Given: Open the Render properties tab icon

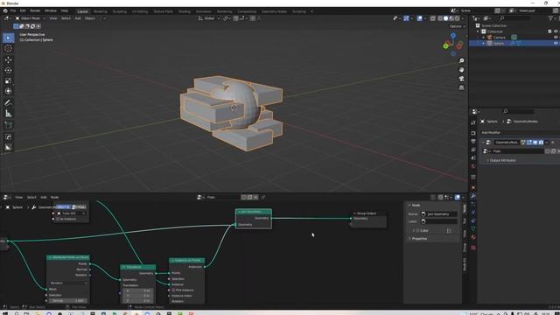Looking at the screenshot, I should click(x=473, y=133).
